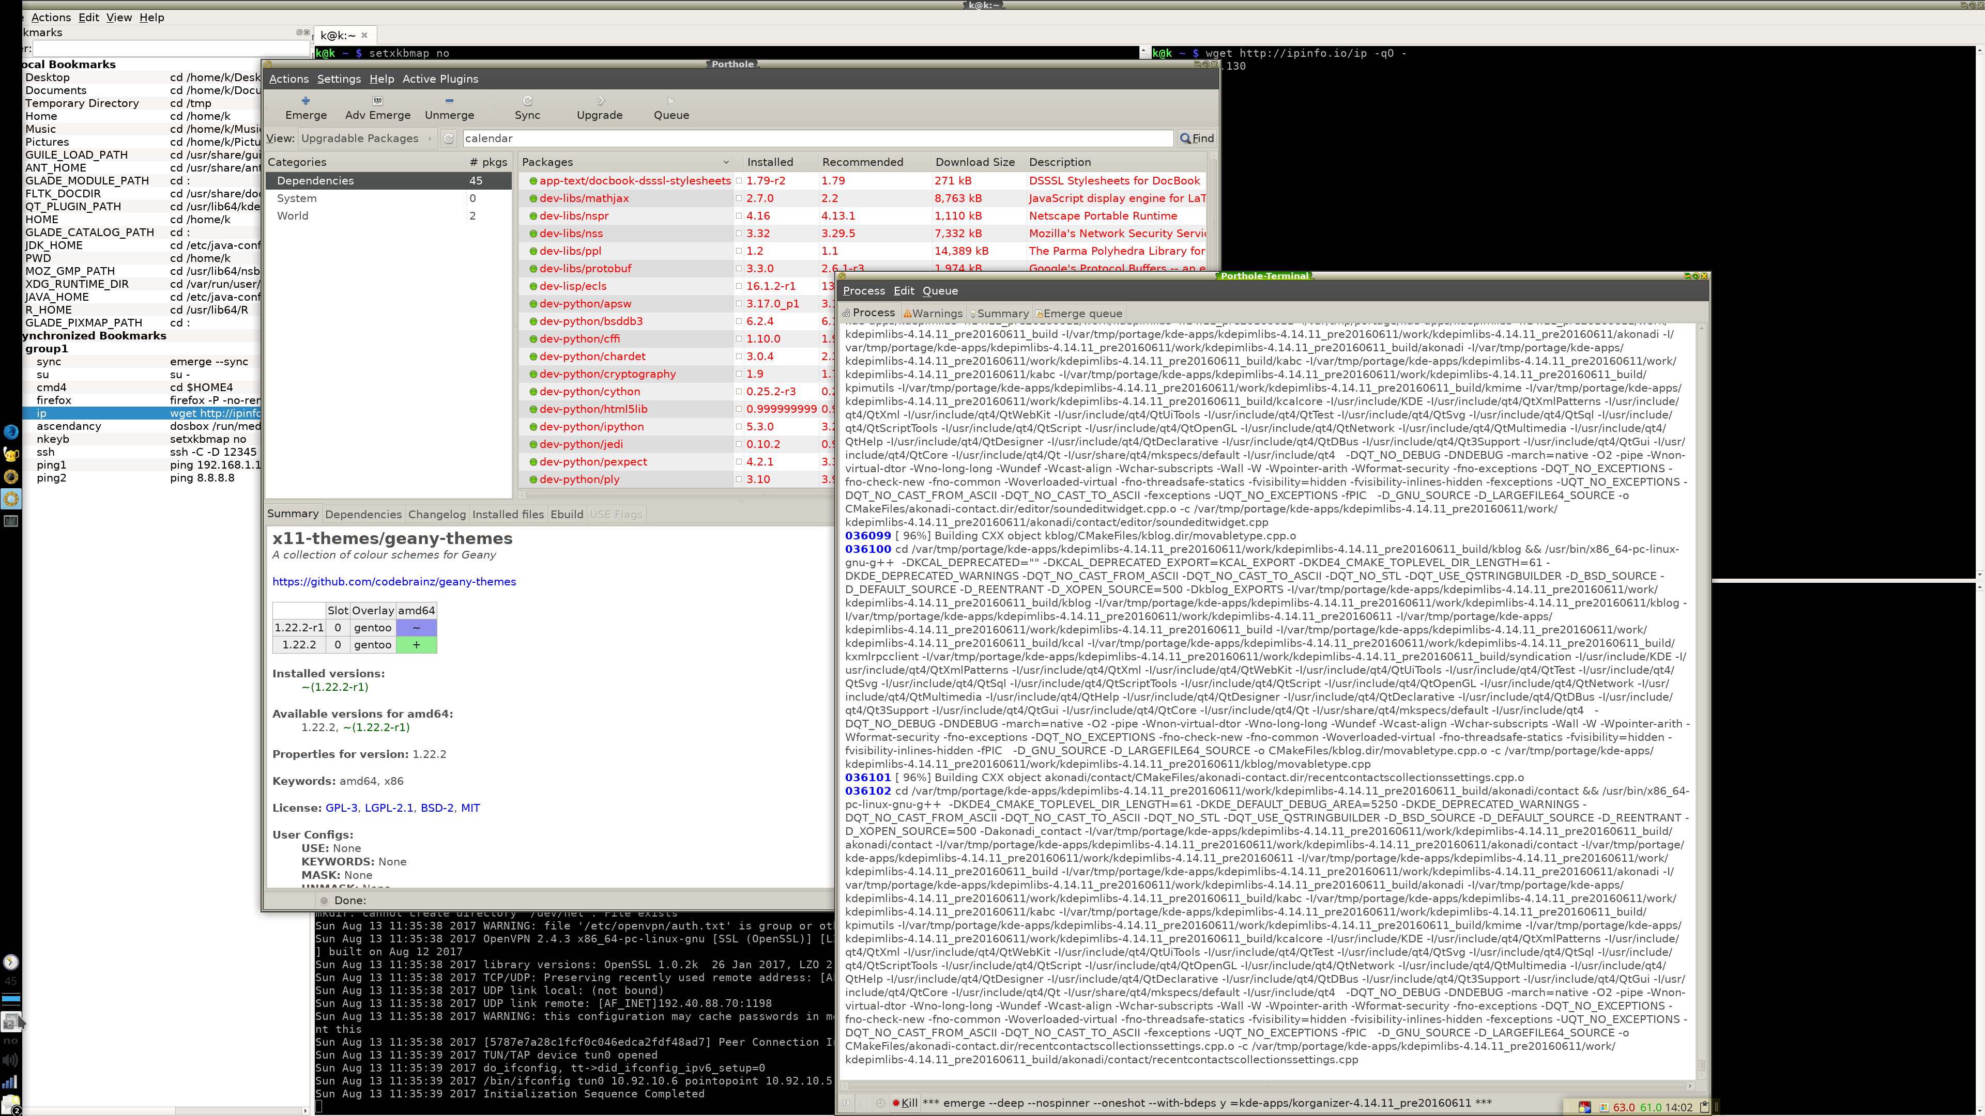
Task: Click the Find button next to search field
Action: point(1197,138)
